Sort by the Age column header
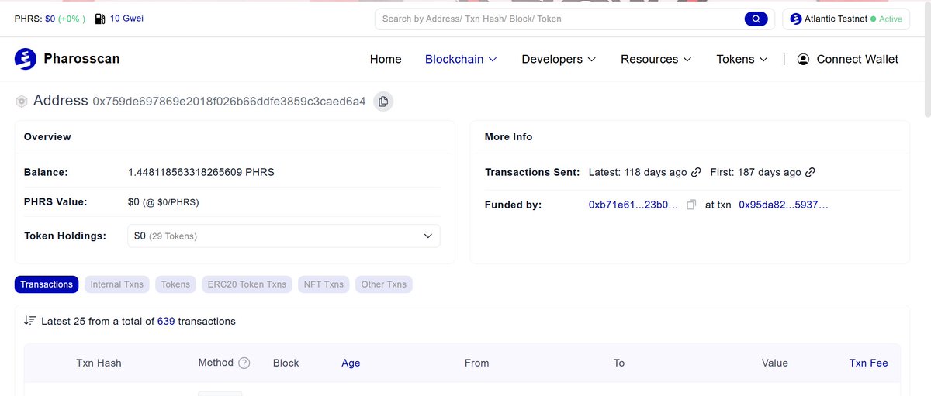The height and width of the screenshot is (396, 931). click(x=351, y=363)
